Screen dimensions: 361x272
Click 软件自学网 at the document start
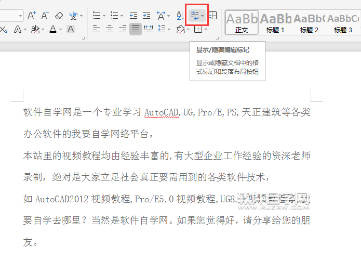(48, 112)
